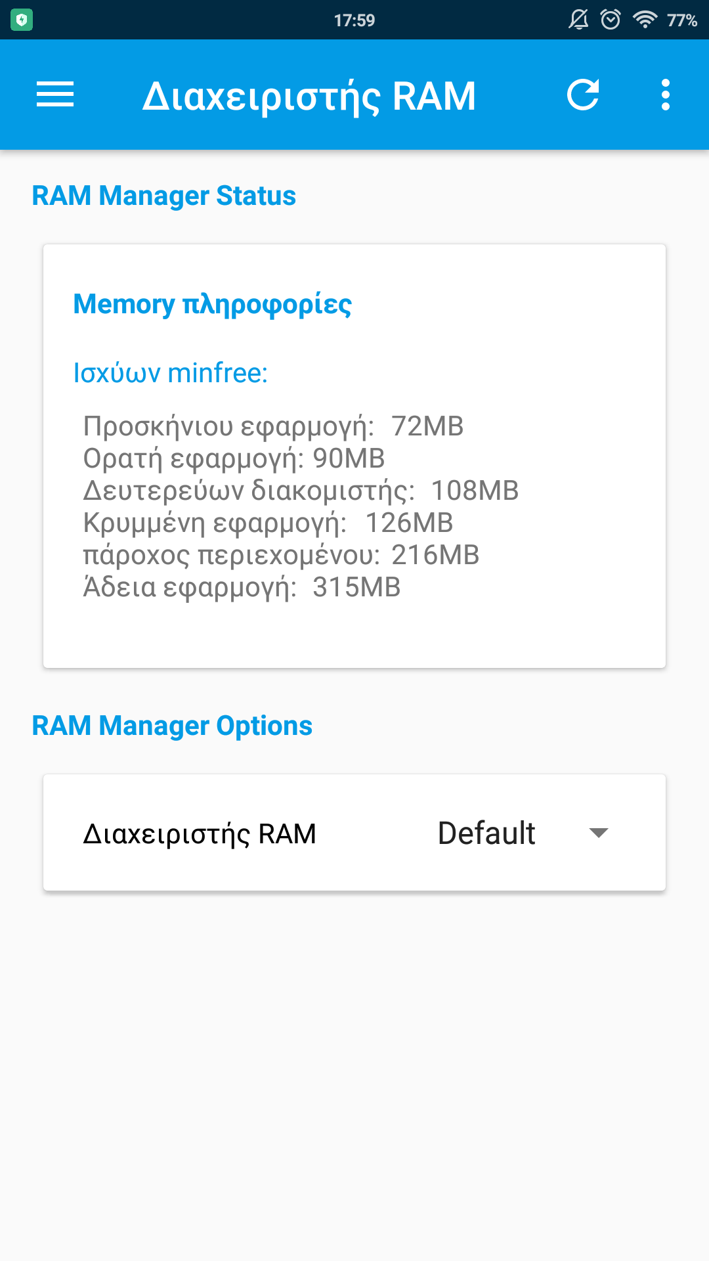This screenshot has height=1261, width=709.
Task: Tap the refresh icon in toolbar
Action: pyautogui.click(x=583, y=95)
